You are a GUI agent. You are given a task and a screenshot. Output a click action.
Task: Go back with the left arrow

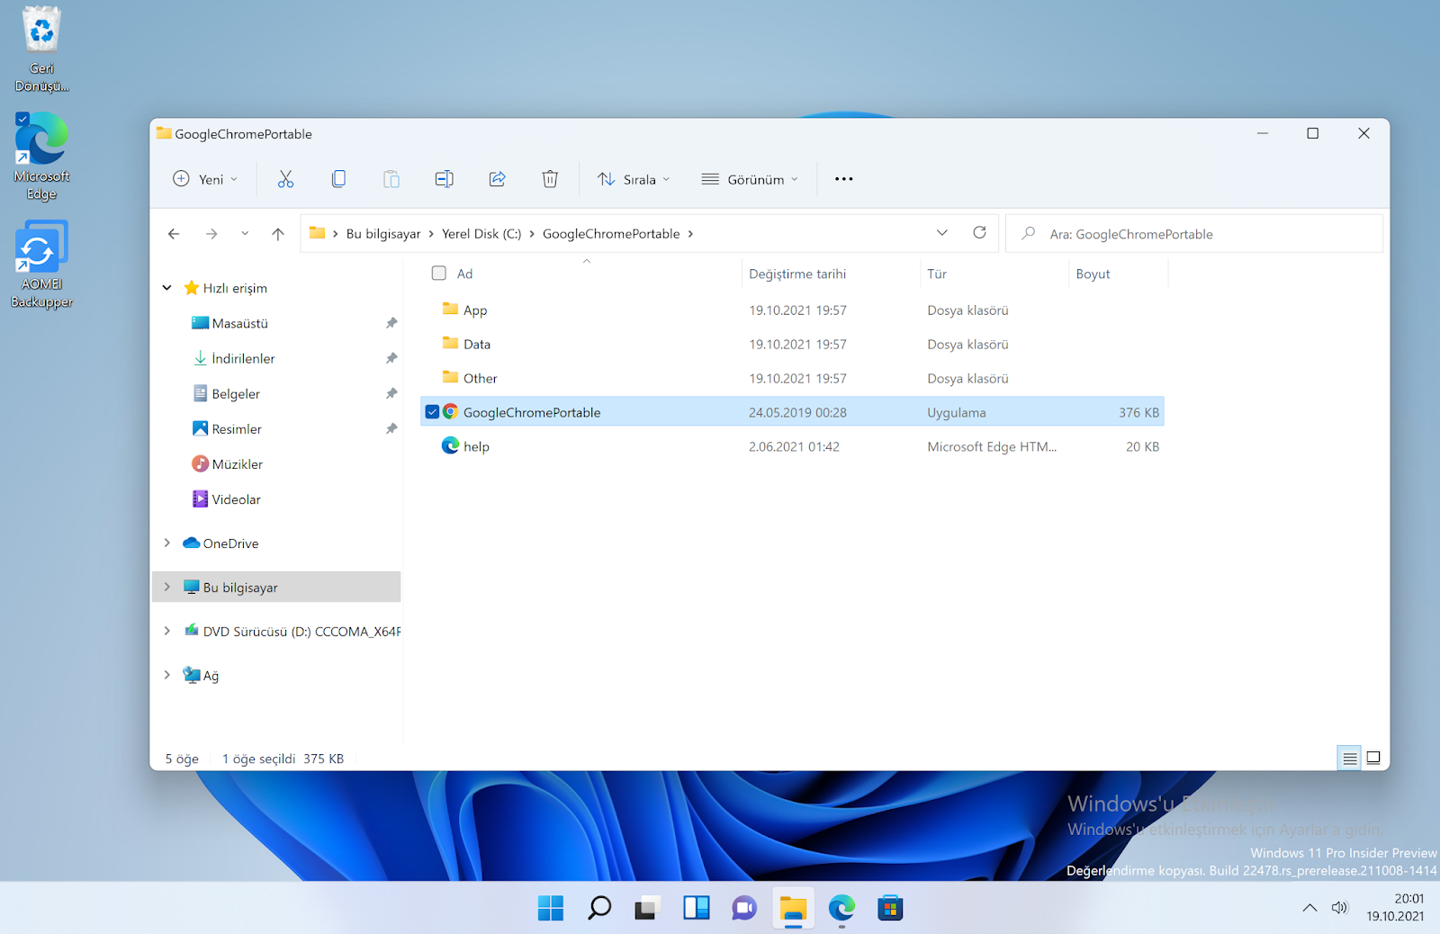point(174,234)
